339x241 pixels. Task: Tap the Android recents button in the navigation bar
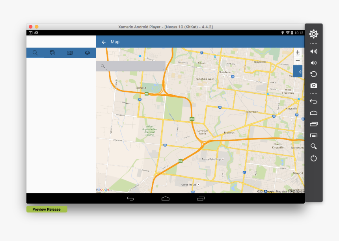pos(201,198)
